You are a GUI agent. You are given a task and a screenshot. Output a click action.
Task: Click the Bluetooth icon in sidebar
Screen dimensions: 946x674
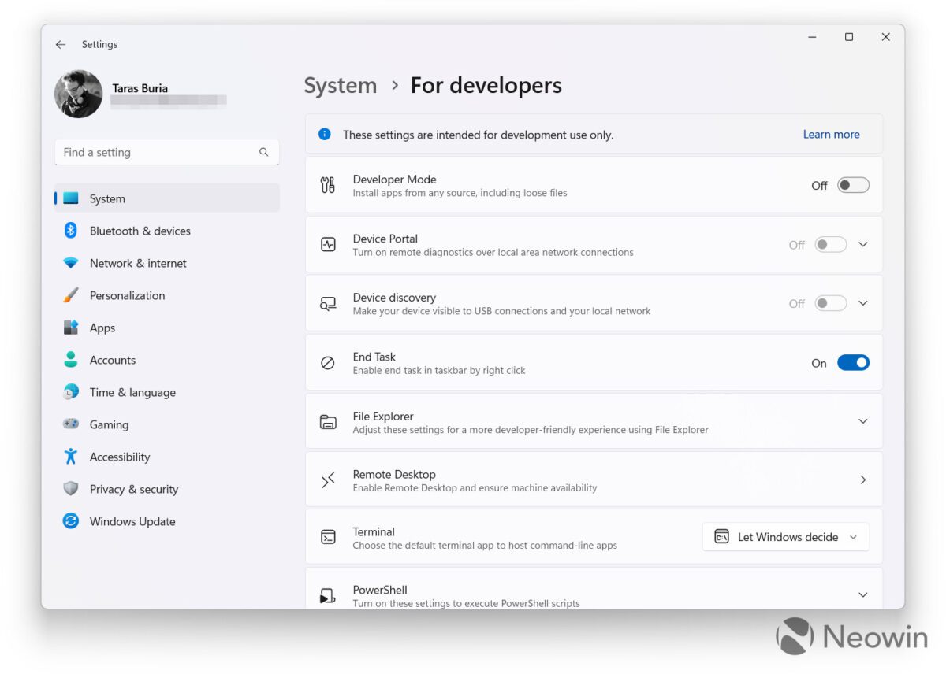tap(71, 231)
